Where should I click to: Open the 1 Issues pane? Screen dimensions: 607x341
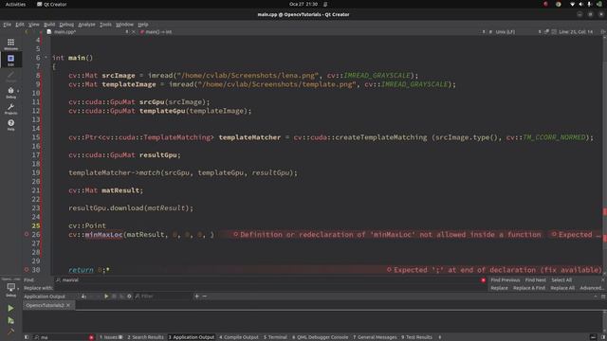[x=111, y=337]
